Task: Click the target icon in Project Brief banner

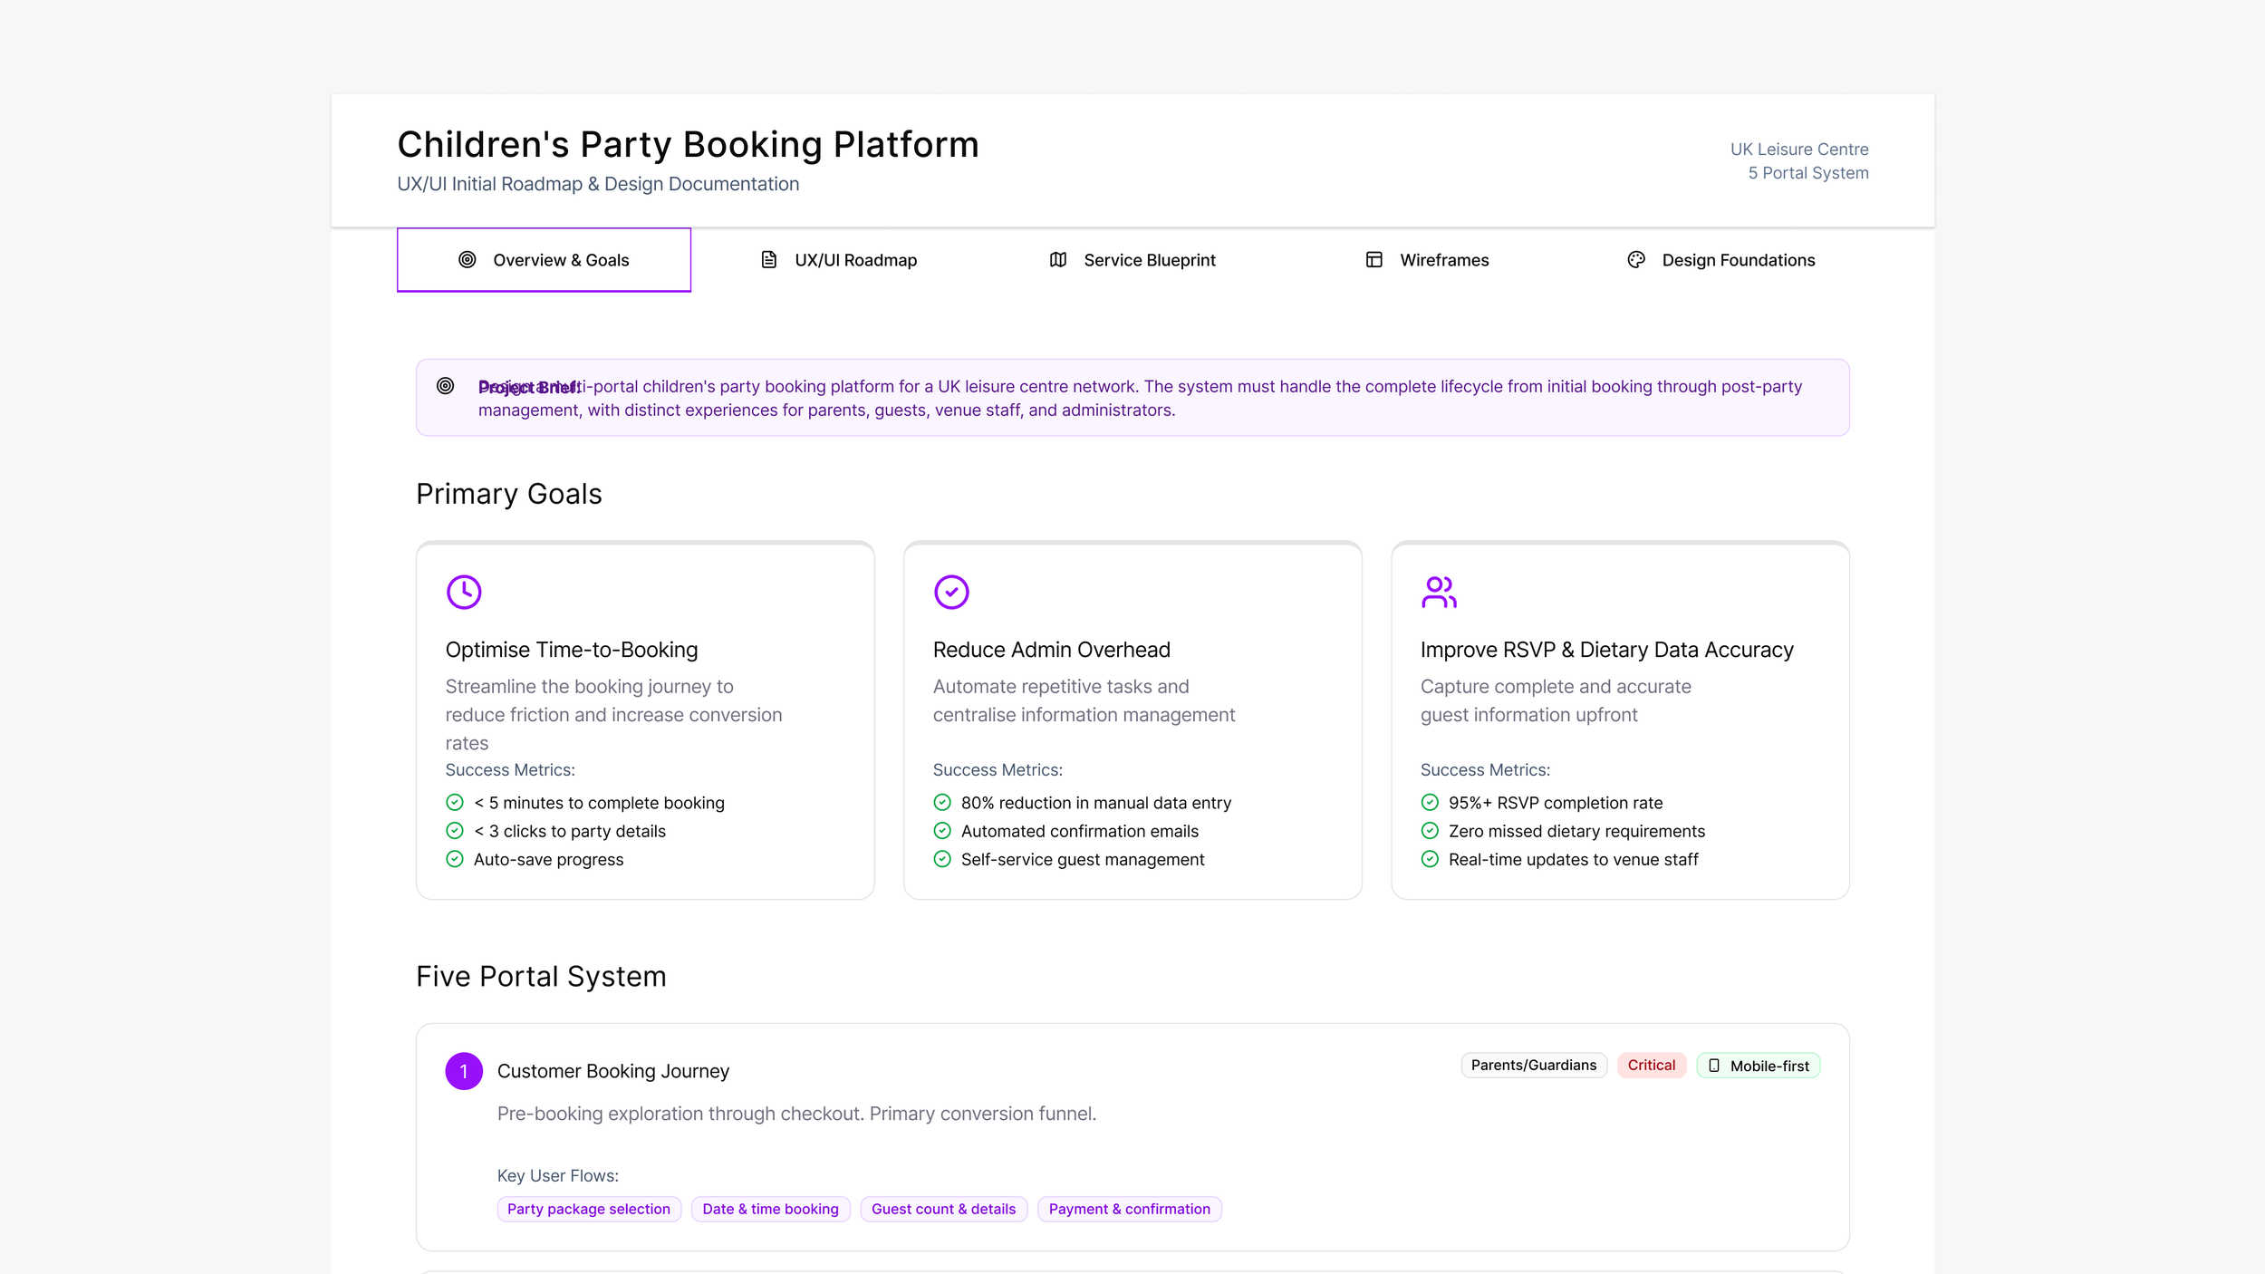Action: (x=445, y=386)
